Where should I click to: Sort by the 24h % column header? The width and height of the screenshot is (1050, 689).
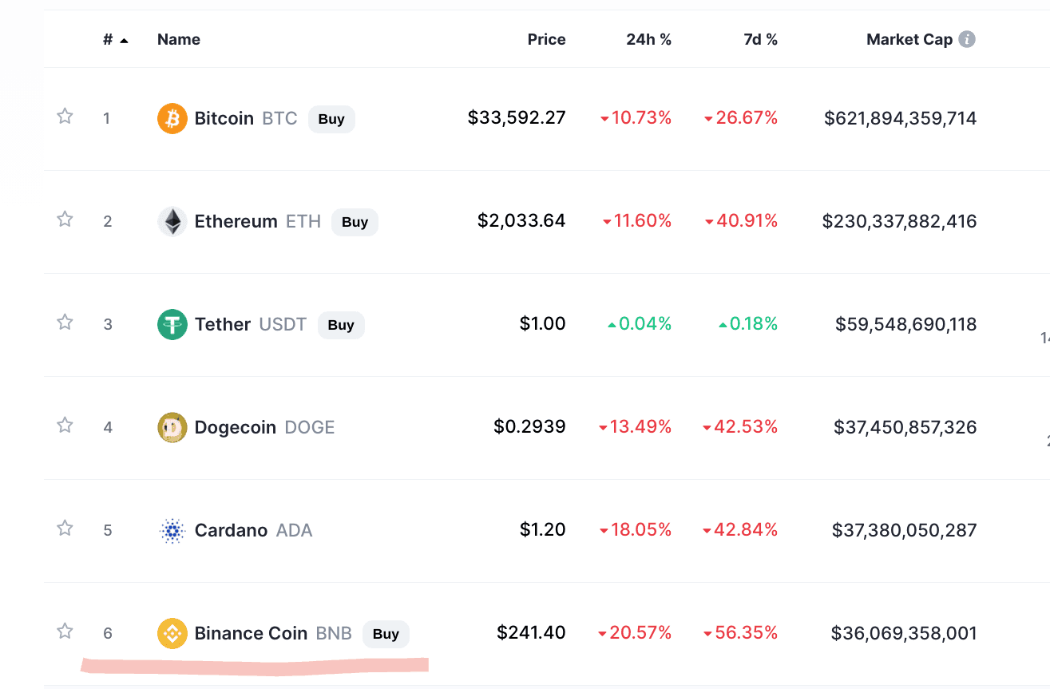pos(648,40)
